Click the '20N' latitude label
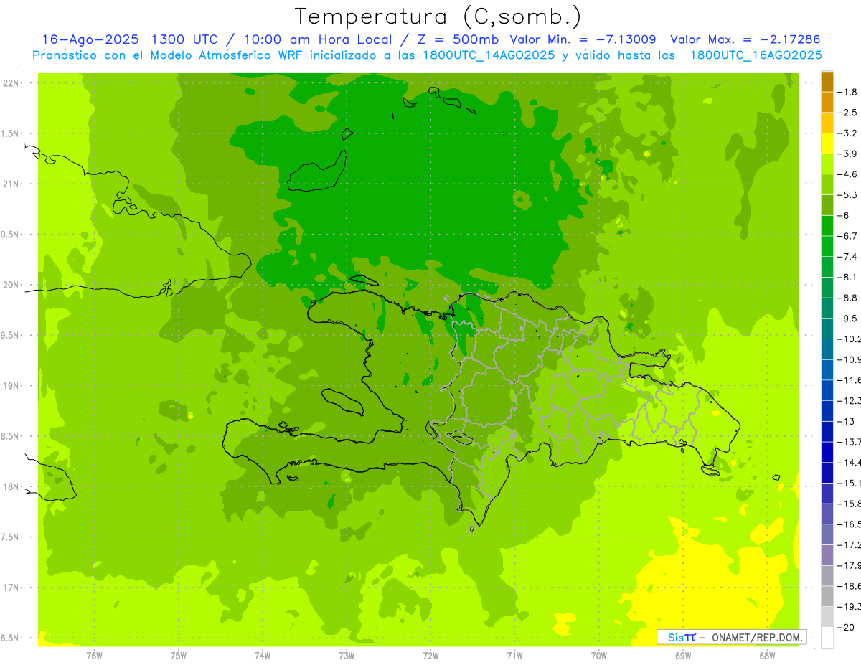The image size is (861, 665). click(11, 285)
